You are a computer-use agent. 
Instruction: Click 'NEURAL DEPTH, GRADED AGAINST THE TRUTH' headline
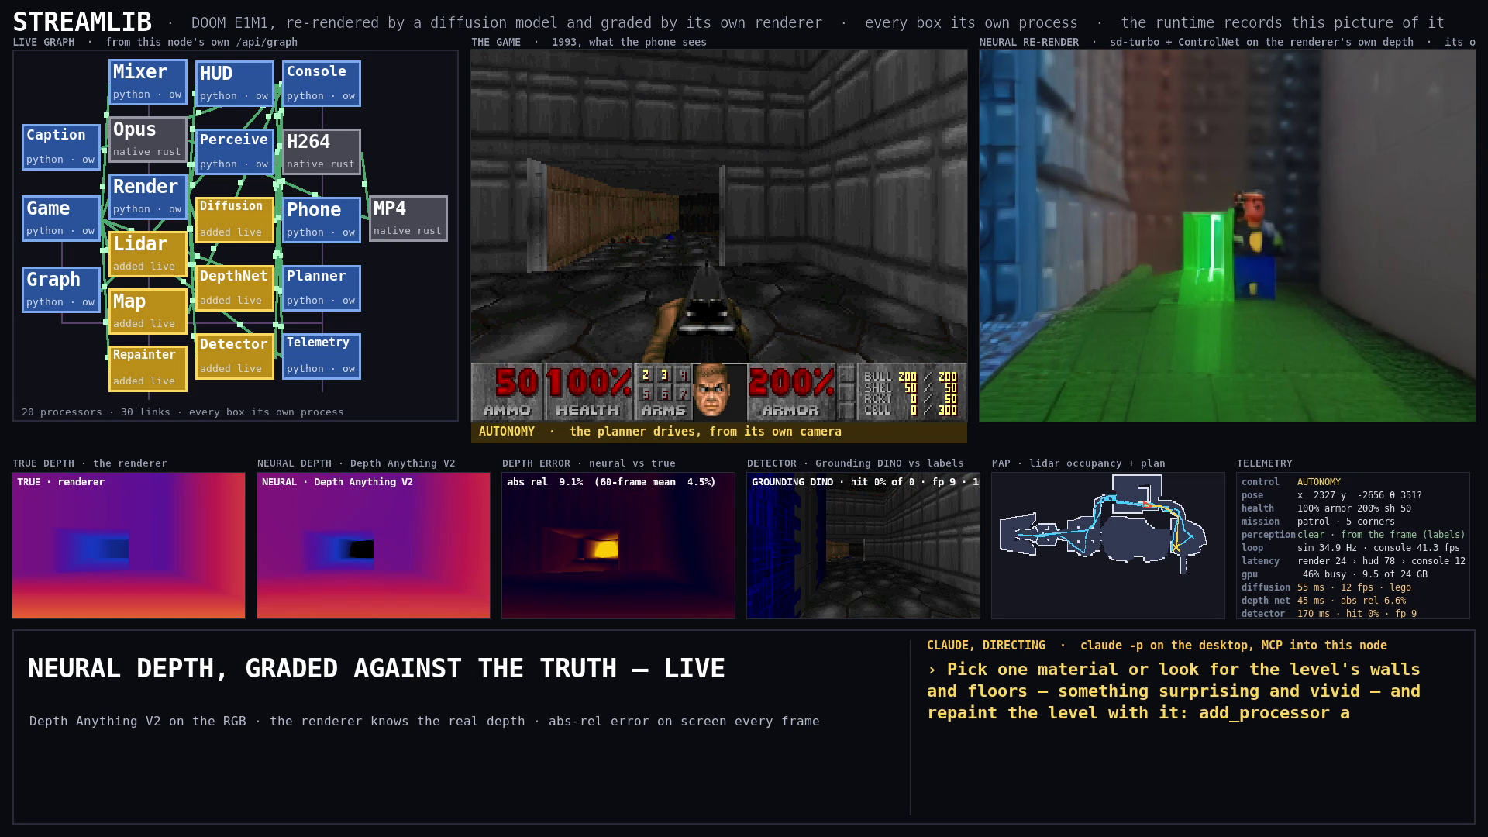(377, 668)
